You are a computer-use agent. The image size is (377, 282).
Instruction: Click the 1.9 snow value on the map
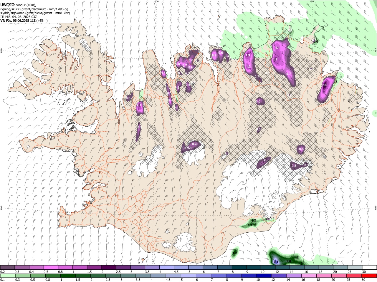(x=248, y=55)
